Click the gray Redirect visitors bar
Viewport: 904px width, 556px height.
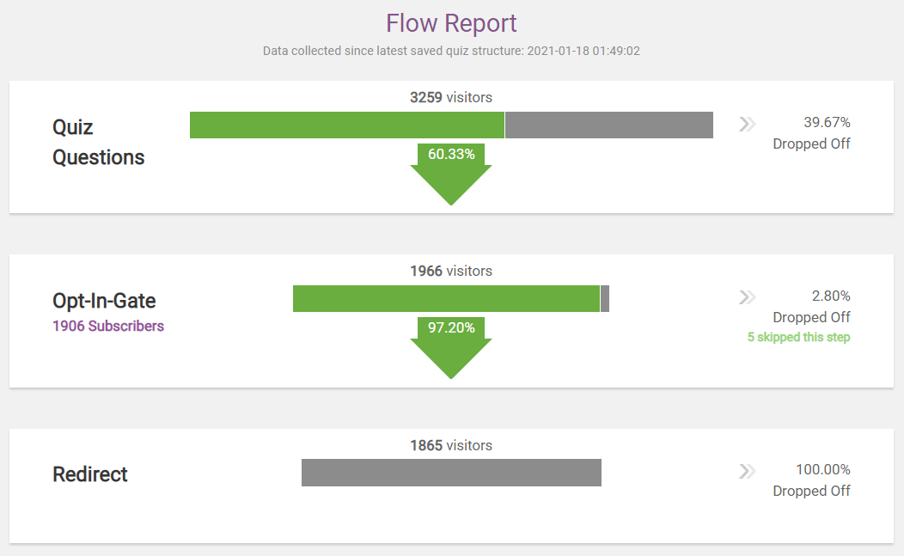(451, 473)
